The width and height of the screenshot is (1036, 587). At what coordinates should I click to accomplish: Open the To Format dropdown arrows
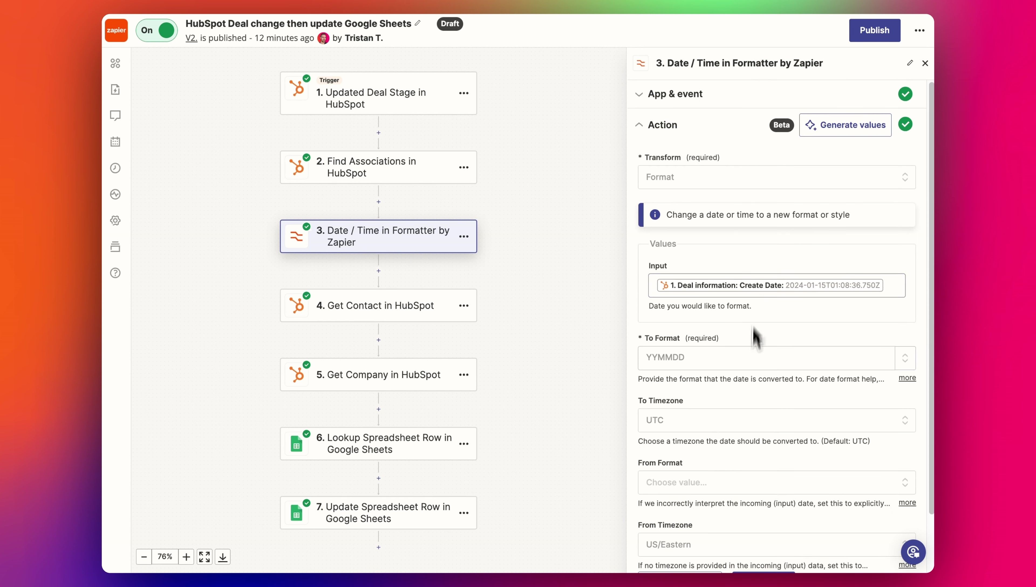point(905,358)
